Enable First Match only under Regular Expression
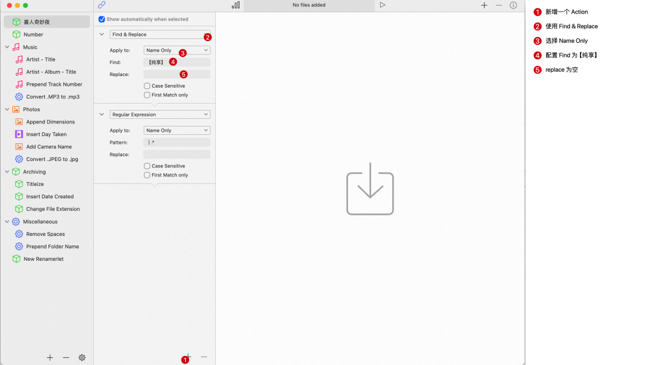This screenshot has width=654, height=365. (148, 175)
